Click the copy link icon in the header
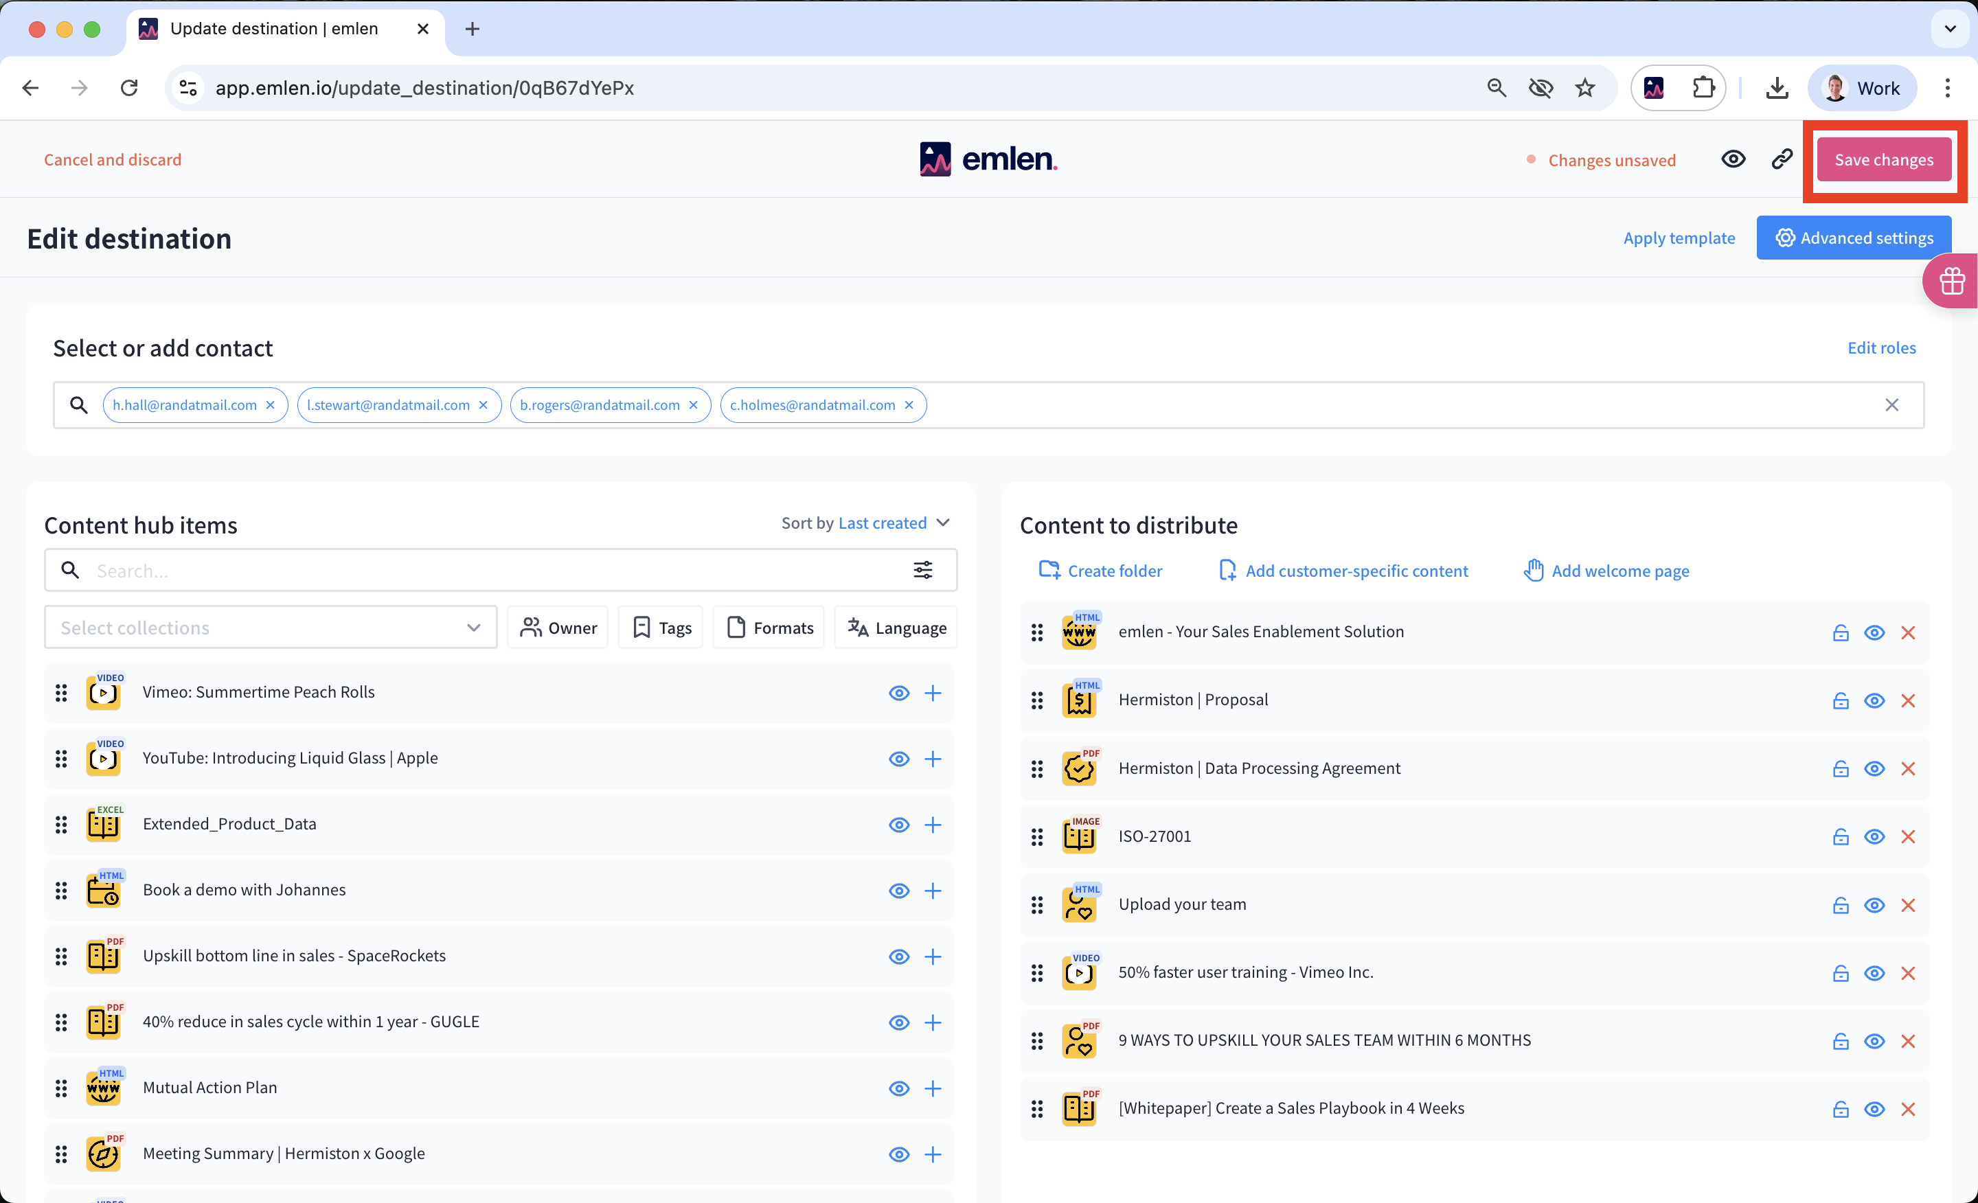Image resolution: width=1978 pixels, height=1203 pixels. 1782,159
